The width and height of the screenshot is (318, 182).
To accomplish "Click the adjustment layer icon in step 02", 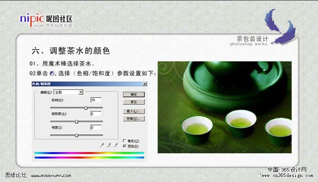I will pyautogui.click(x=52, y=73).
